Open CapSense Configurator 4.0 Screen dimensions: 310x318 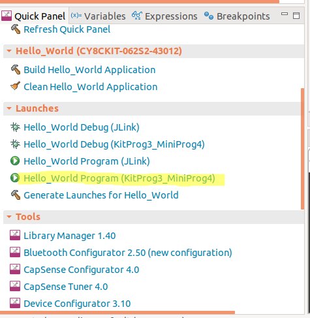pyautogui.click(x=82, y=270)
